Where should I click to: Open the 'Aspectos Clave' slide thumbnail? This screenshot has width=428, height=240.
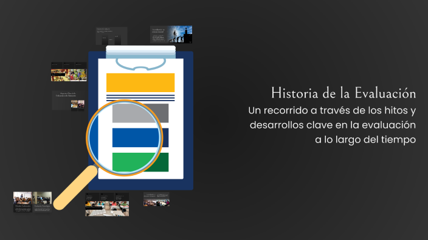(x=68, y=101)
